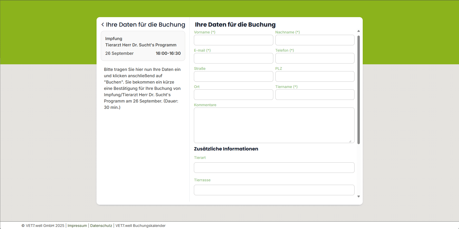Image resolution: width=459 pixels, height=229 pixels.
Task: Click into the E-mail field
Action: [x=233, y=58]
